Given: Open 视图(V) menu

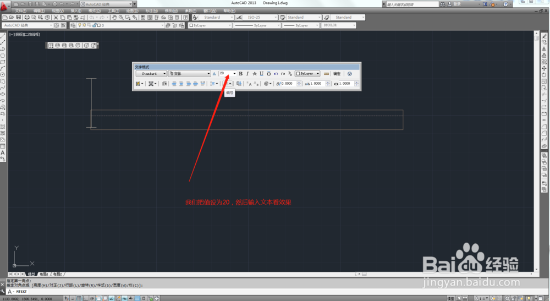Looking at the screenshot, I should pos(58,11).
